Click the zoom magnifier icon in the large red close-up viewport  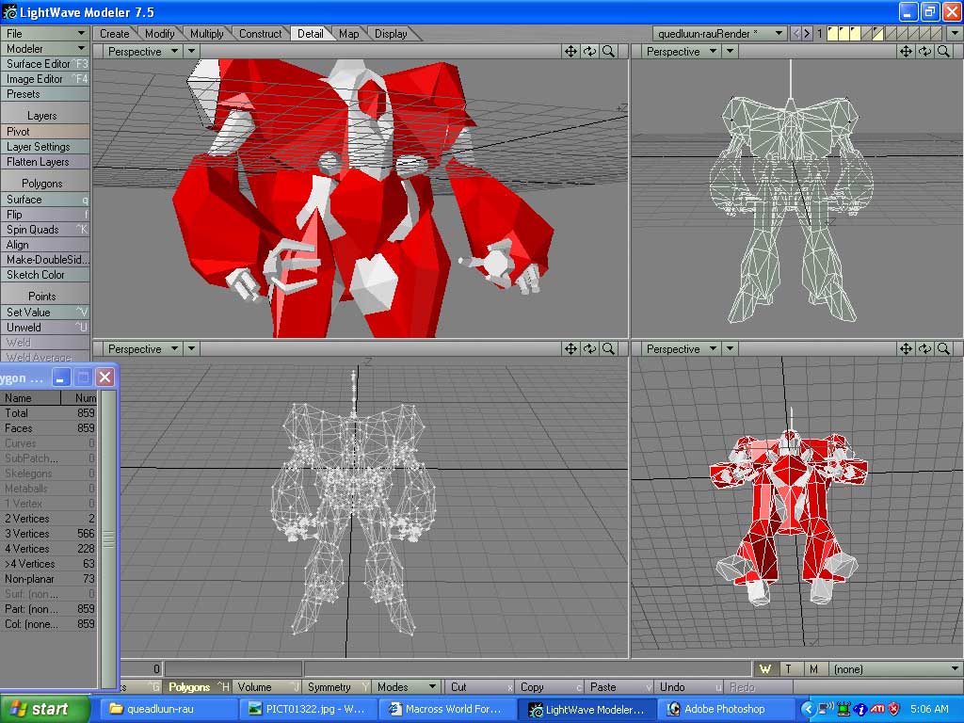609,52
